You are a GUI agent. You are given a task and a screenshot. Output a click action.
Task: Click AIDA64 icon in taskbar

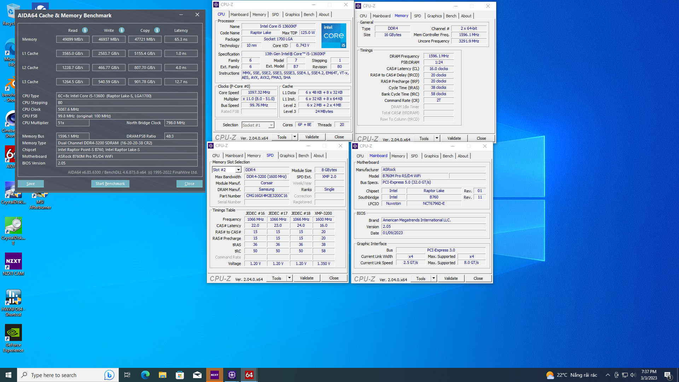[x=249, y=375]
